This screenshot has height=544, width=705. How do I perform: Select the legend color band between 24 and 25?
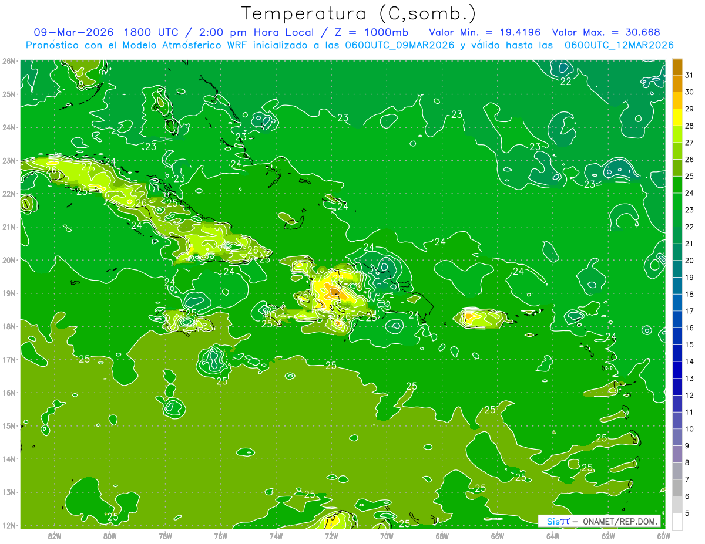click(677, 185)
